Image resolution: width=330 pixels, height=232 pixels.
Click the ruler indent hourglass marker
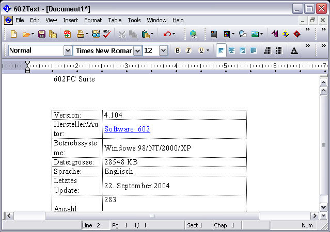27,67
